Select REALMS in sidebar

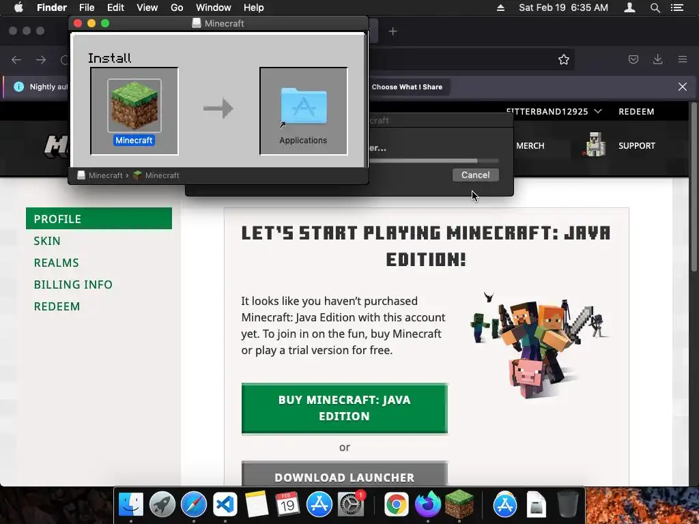[x=56, y=263]
